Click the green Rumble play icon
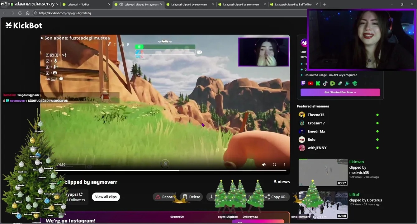 [333, 83]
